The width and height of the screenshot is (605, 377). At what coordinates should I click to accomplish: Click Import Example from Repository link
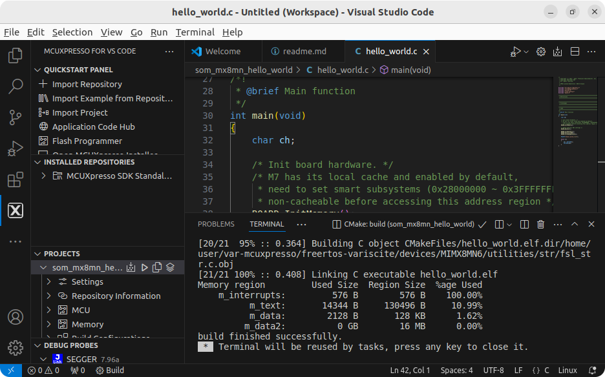(x=112, y=98)
